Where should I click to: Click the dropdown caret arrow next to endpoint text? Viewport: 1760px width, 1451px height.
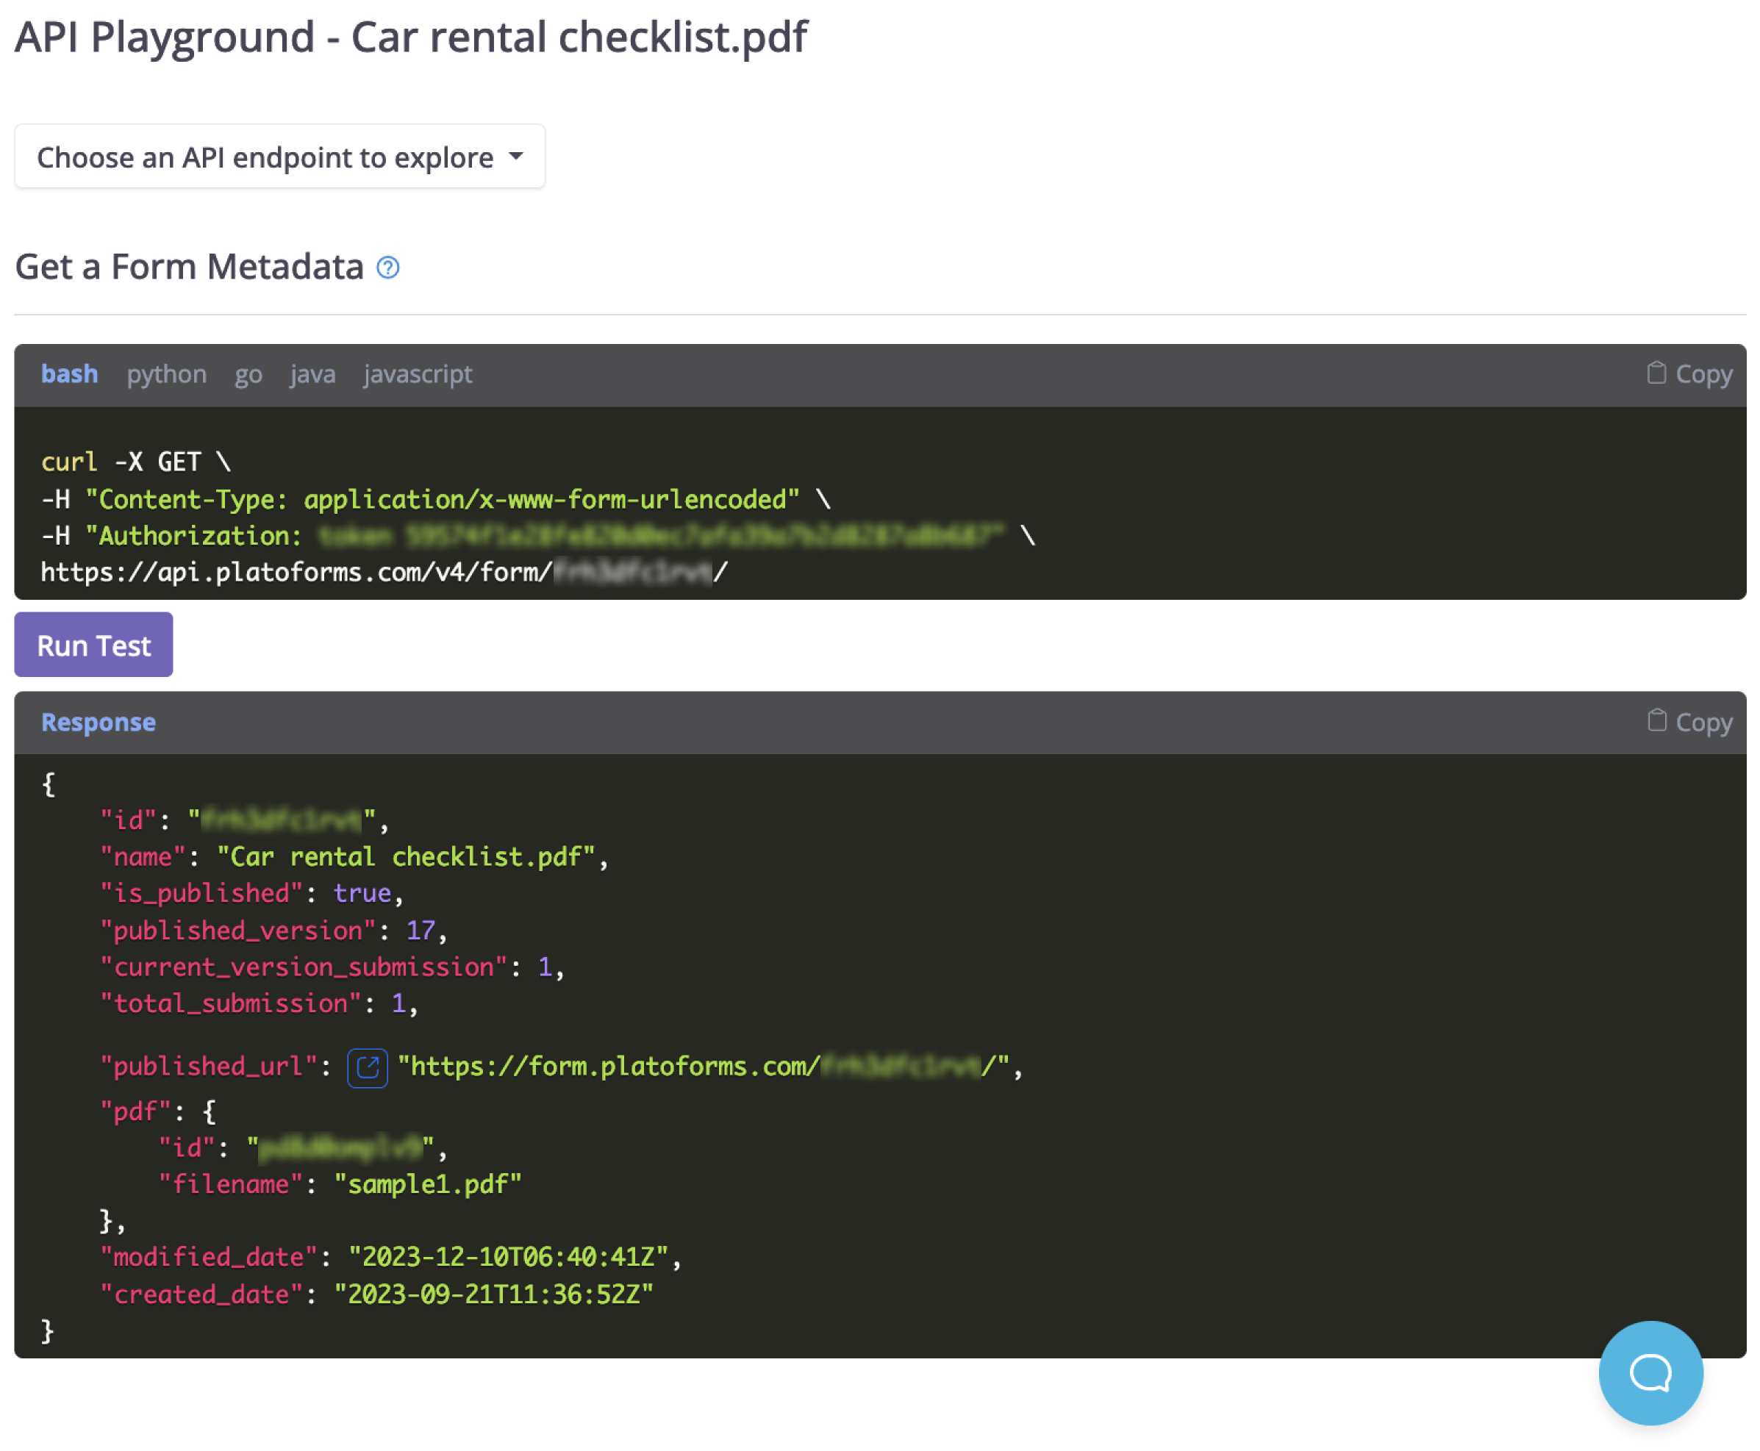516,157
